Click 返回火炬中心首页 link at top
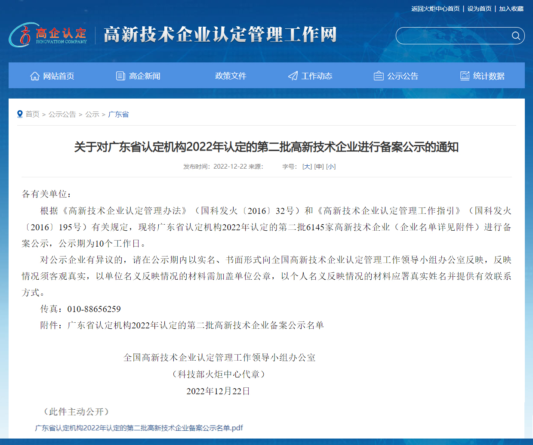533x445 pixels. 435,9
